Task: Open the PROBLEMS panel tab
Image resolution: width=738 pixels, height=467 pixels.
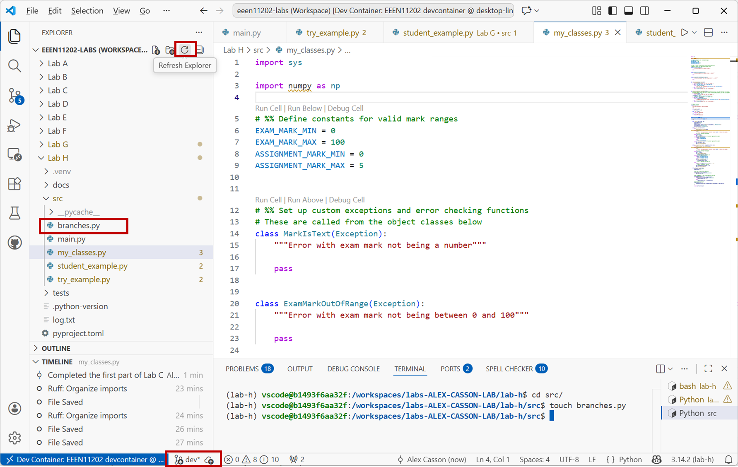Action: pyautogui.click(x=242, y=369)
